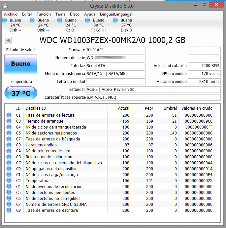Screen dimensions: 226x228
Task: Click status icon for Nº de sectores reasignados
Action: tap(9, 133)
